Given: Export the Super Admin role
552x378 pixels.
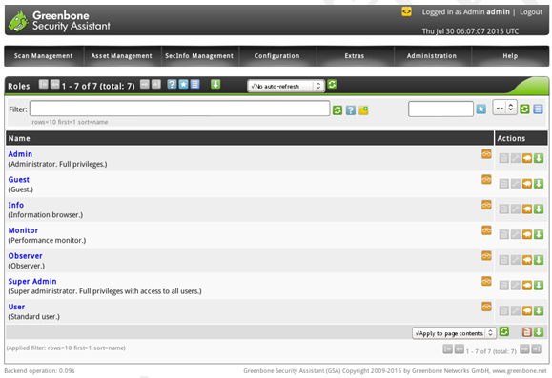Looking at the screenshot, I should [539, 286].
